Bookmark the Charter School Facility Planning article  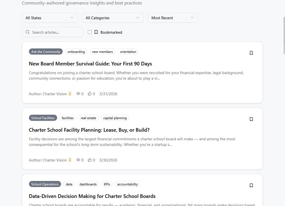click(x=251, y=119)
